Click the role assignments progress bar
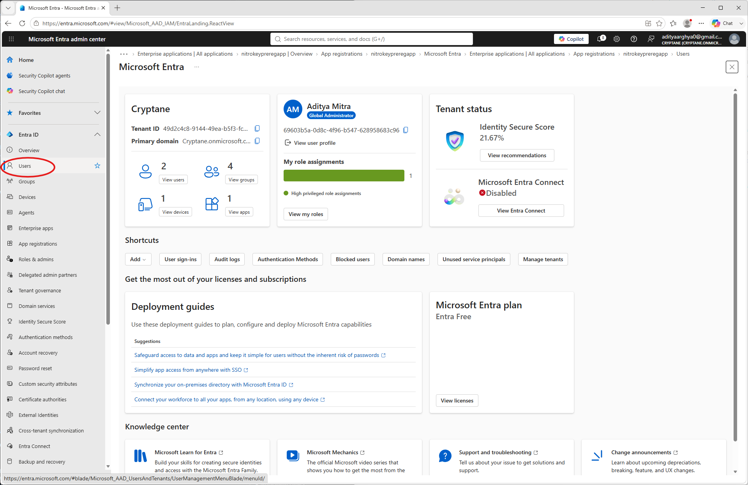The image size is (748, 485). point(344,176)
